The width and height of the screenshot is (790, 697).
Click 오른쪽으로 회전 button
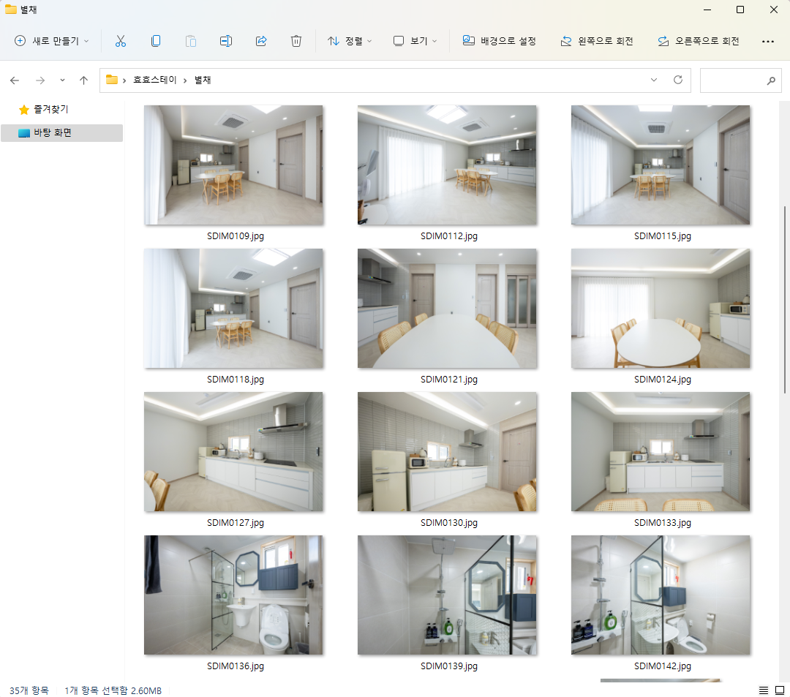[699, 41]
